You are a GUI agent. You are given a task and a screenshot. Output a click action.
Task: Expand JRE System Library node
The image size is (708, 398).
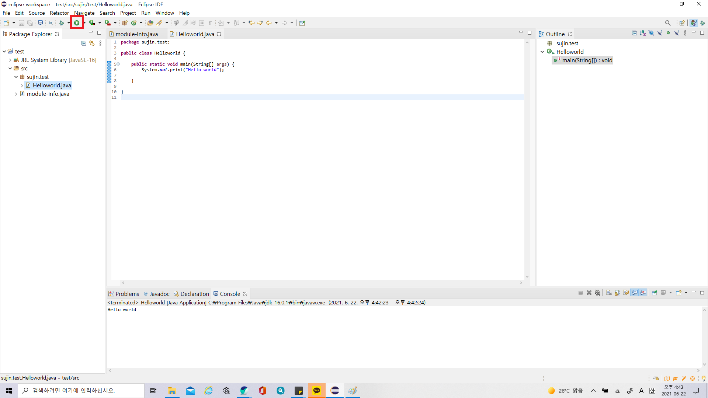[10, 60]
